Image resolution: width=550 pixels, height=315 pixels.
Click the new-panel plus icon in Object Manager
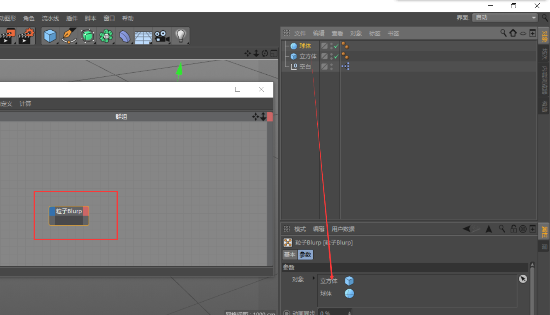pos(533,33)
